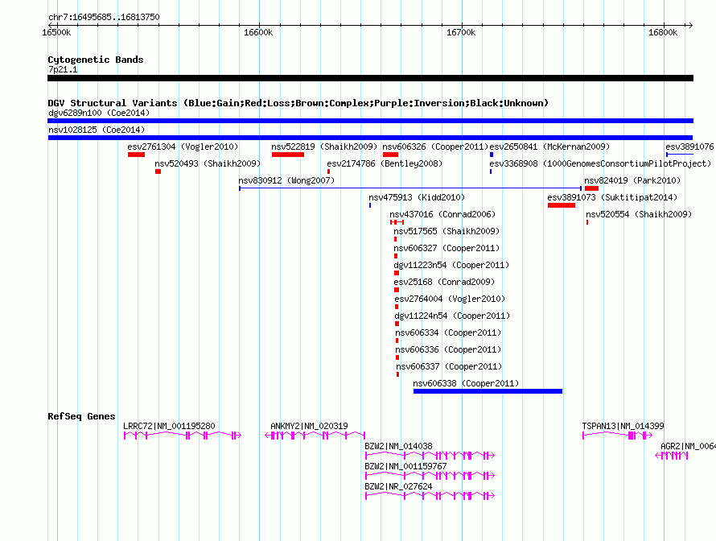Open the nsv520493 (Shaikh2009) variant label
The image size is (716, 541).
(208, 163)
